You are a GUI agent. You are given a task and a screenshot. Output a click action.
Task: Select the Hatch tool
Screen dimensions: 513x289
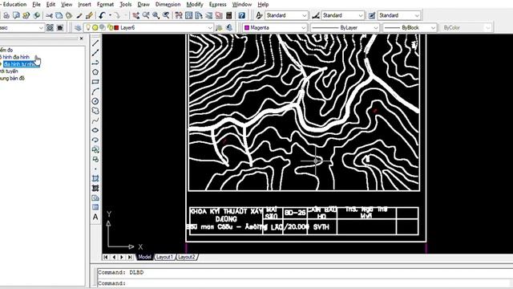coord(95,178)
